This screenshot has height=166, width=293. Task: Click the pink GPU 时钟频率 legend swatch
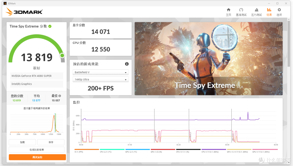tap(265, 149)
